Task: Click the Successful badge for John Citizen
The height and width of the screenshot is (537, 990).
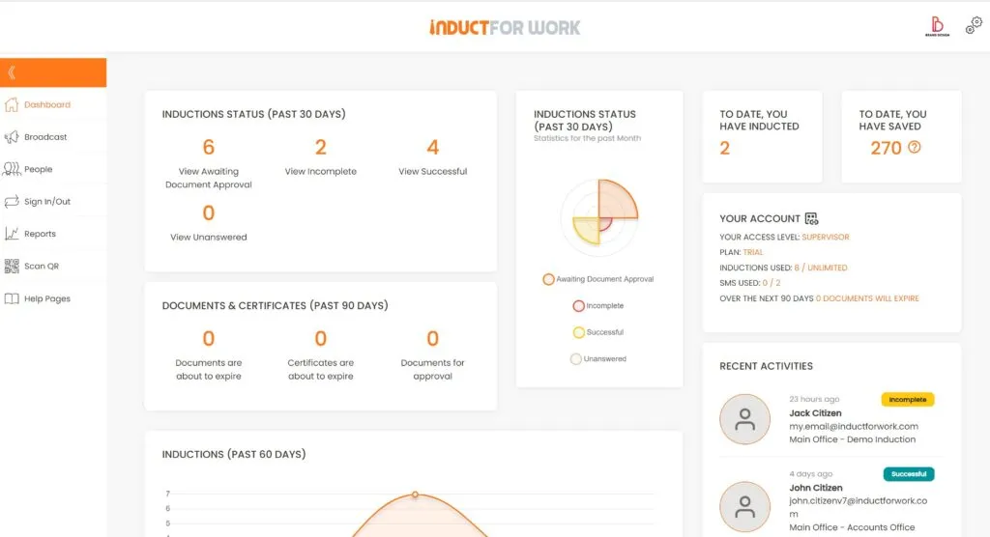Action: (909, 474)
